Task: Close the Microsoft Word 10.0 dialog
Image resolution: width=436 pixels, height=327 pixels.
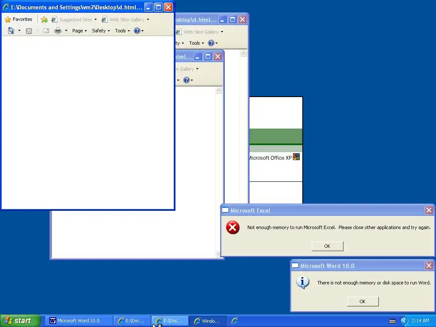Action: click(429, 266)
